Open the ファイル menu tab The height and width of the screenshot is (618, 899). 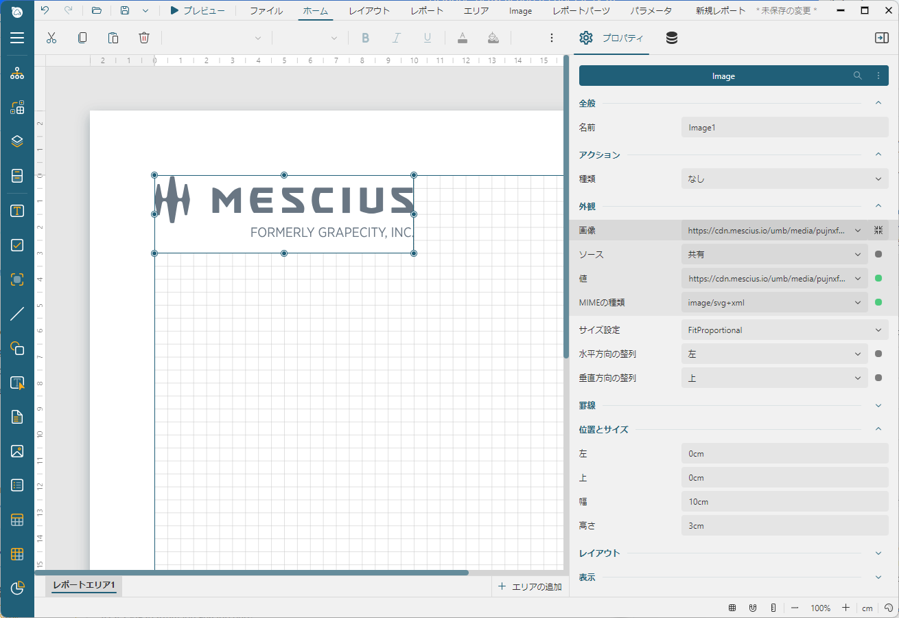point(266,10)
